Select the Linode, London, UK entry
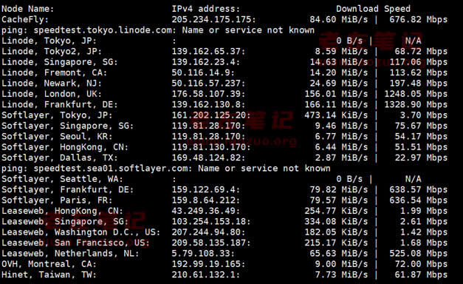463x284 pixels. click(x=52, y=94)
